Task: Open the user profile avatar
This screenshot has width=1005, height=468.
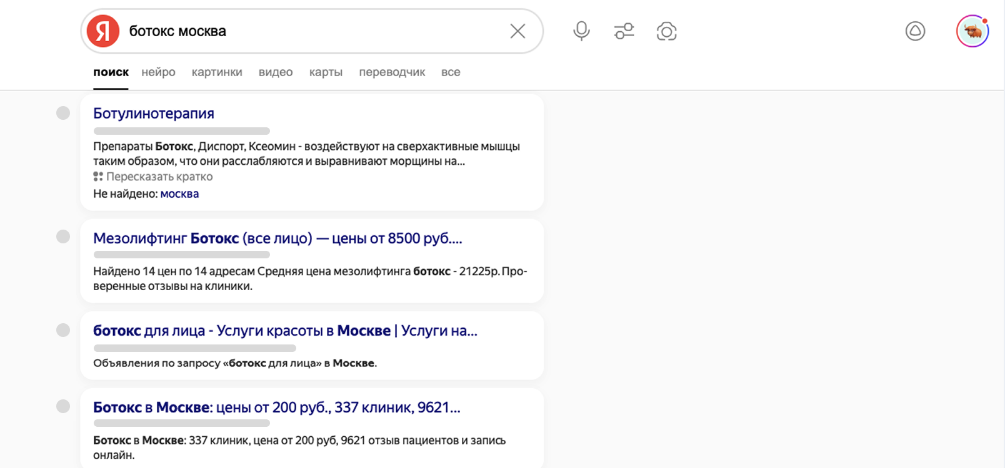Action: pyautogui.click(x=972, y=31)
